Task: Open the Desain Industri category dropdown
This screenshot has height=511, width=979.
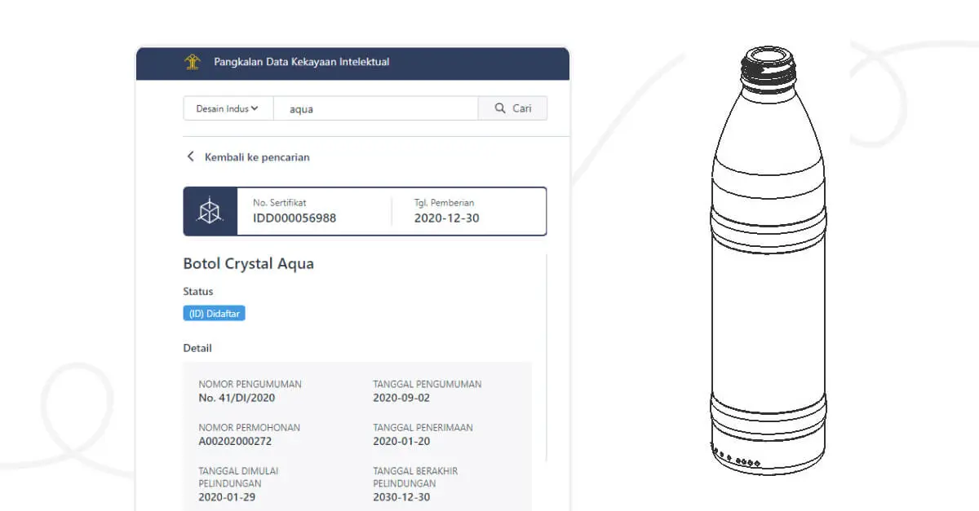Action: tap(228, 108)
